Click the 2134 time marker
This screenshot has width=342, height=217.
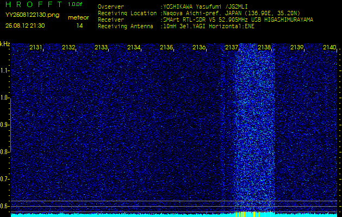[134, 47]
